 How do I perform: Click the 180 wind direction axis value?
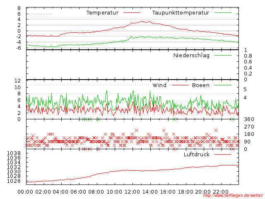(249, 134)
